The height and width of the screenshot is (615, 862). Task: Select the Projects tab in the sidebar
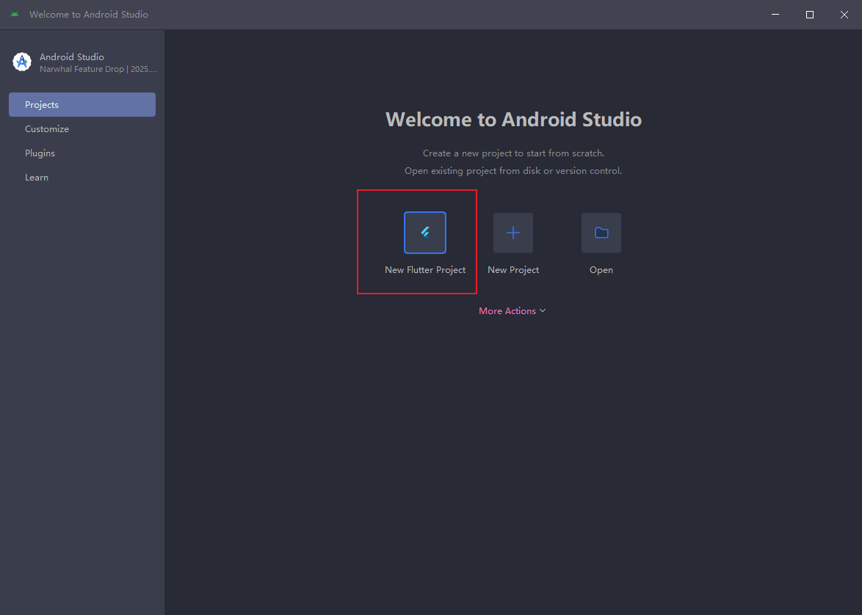82,105
